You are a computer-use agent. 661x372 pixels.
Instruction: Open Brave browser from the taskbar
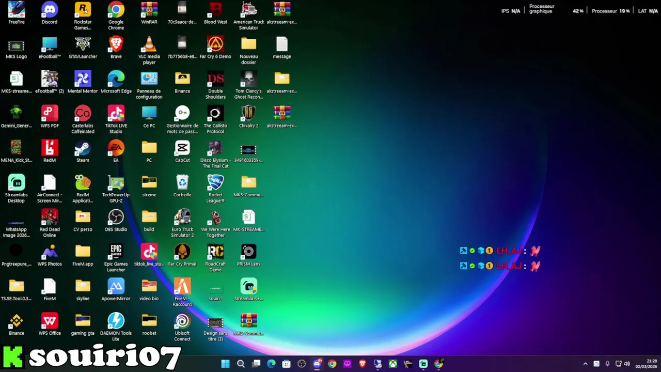[363, 364]
